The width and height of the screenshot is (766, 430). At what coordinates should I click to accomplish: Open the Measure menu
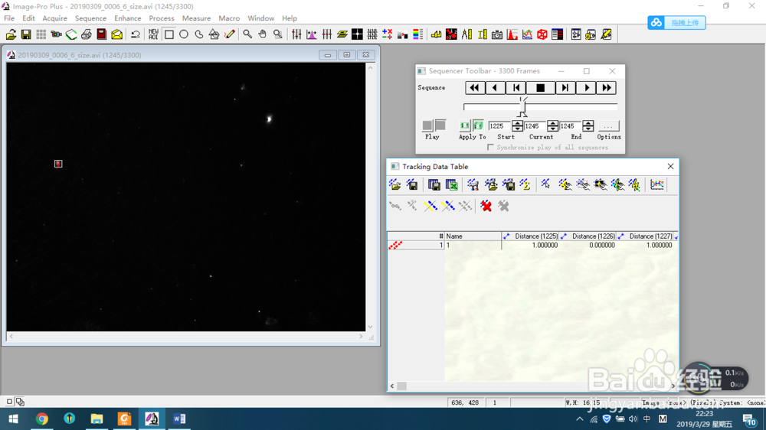pos(196,18)
